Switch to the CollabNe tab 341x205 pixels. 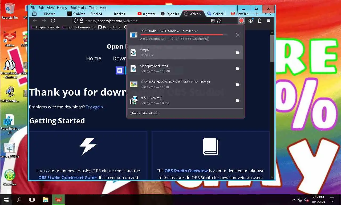pyautogui.click(x=216, y=14)
